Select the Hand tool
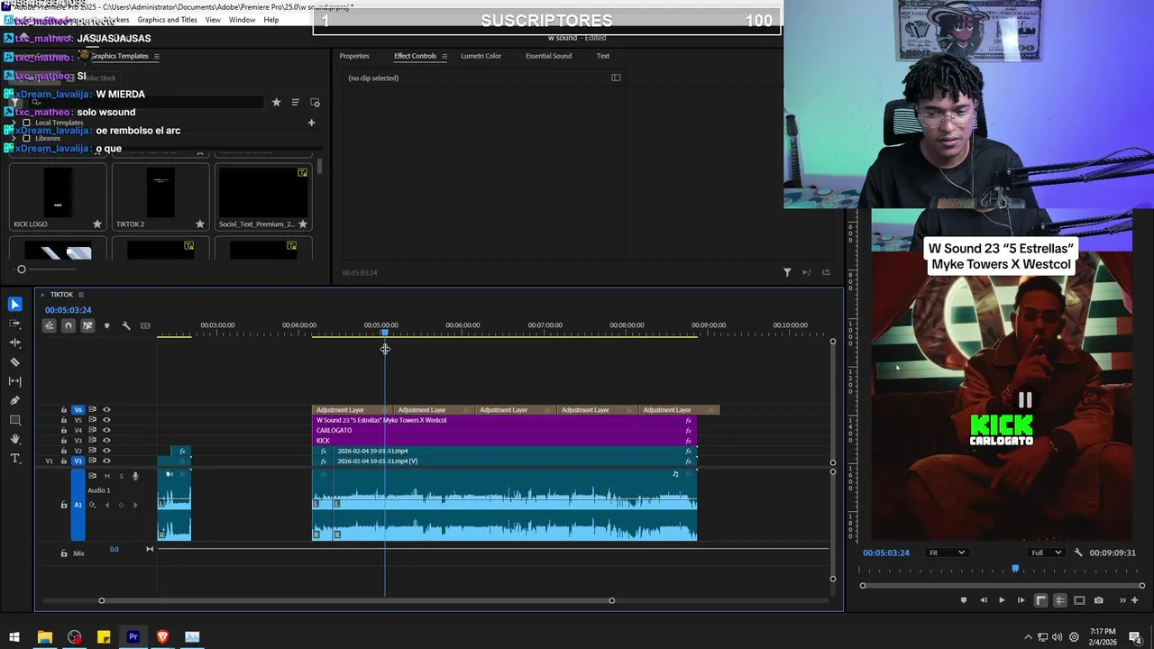The width and height of the screenshot is (1154, 649). pyautogui.click(x=14, y=439)
